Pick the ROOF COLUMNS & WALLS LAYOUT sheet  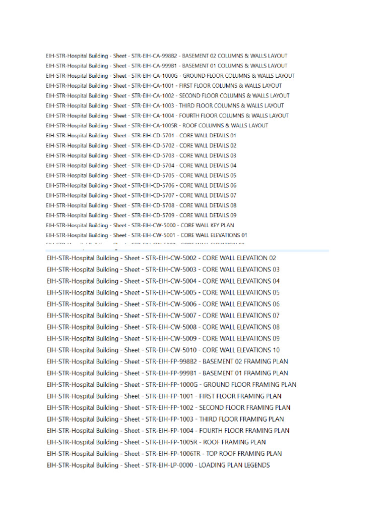157,126
